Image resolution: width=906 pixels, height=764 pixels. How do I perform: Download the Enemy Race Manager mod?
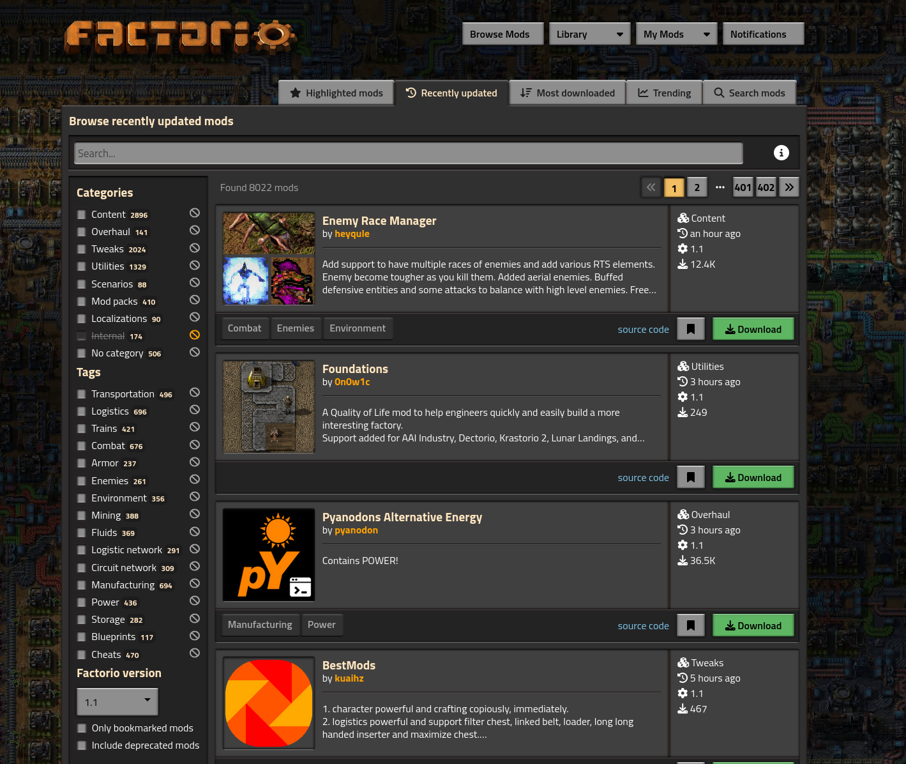(x=753, y=329)
